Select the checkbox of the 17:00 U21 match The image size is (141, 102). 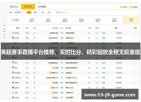coord(10,78)
